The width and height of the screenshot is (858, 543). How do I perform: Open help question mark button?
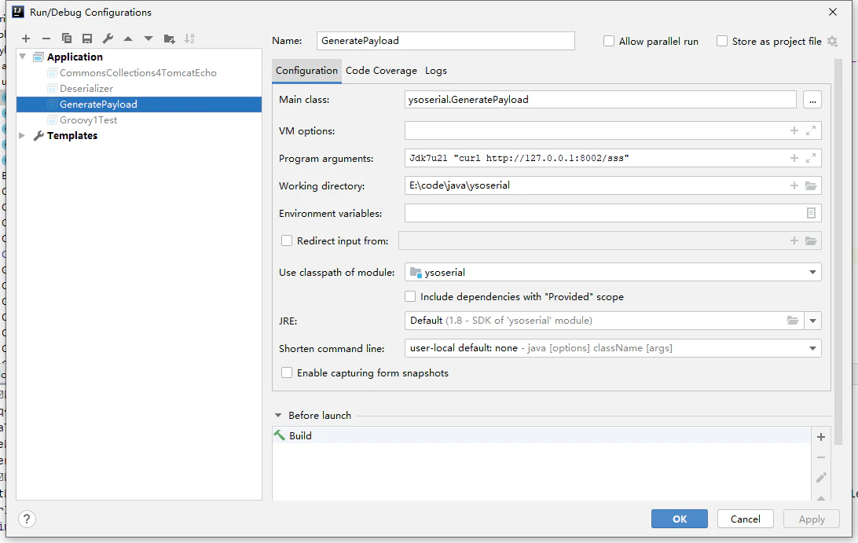[x=27, y=519]
